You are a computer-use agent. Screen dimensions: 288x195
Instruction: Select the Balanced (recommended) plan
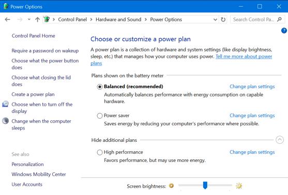[x=100, y=87]
